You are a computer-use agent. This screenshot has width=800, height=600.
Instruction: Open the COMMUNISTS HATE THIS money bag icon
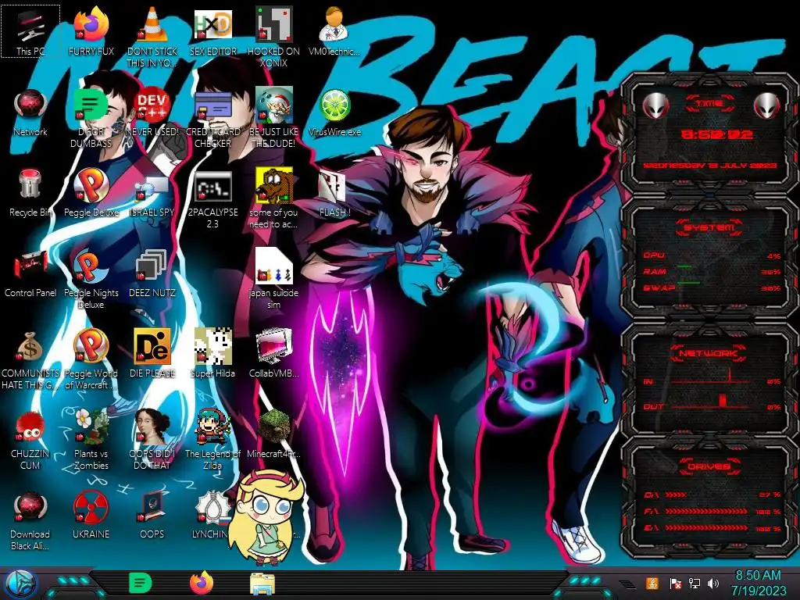click(30, 360)
